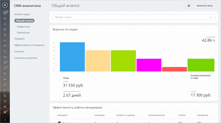Focus the Фильтр + поиск field
The width and height of the screenshot is (221, 123).
coord(130,17)
